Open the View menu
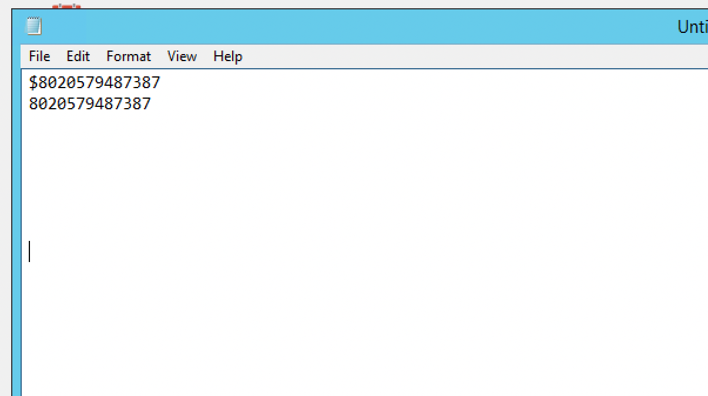Image resolution: width=708 pixels, height=396 pixels. [182, 56]
